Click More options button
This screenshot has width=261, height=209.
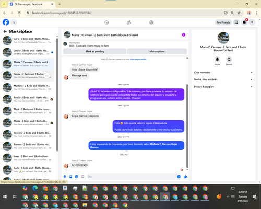(157, 51)
